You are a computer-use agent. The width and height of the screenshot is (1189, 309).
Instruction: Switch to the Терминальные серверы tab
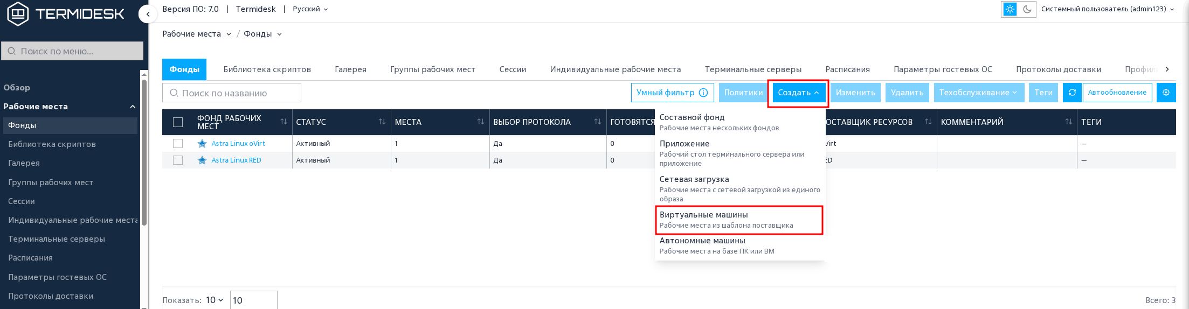(753, 69)
